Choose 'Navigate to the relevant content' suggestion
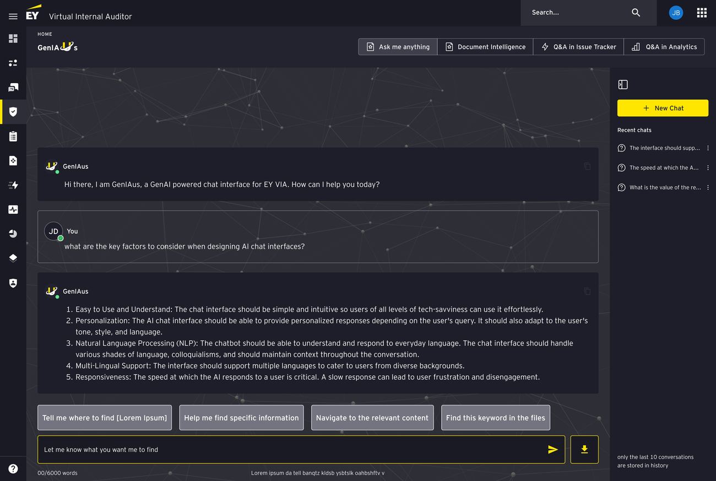This screenshot has height=481, width=716. coord(372,418)
